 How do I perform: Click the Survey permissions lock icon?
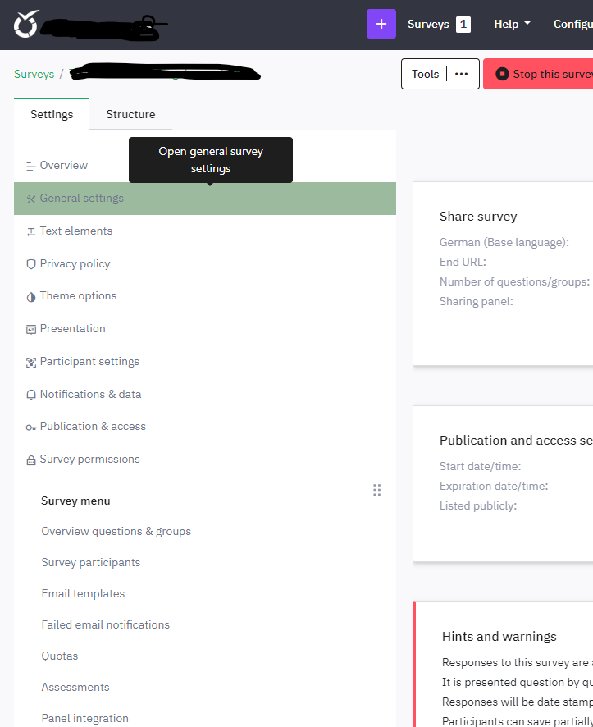coord(31,460)
